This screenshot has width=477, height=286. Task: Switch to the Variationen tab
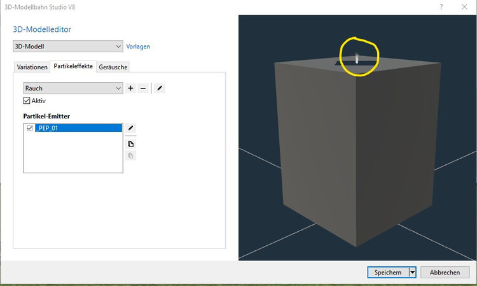tap(32, 67)
